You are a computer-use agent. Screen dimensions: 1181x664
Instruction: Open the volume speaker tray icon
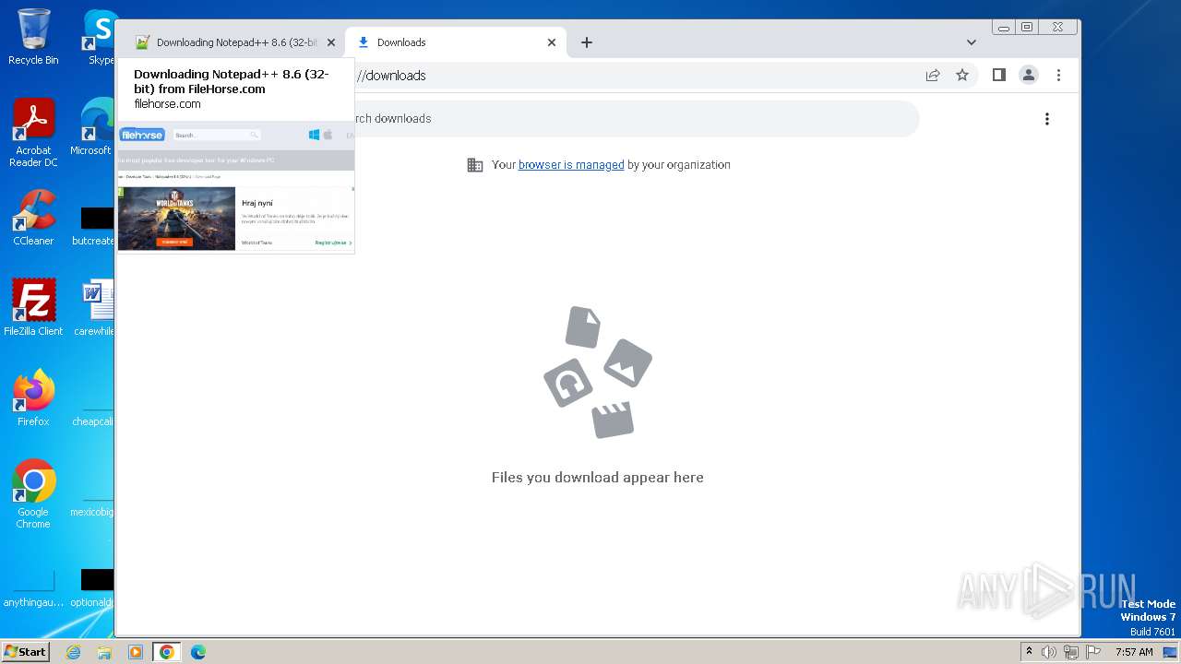click(1049, 652)
